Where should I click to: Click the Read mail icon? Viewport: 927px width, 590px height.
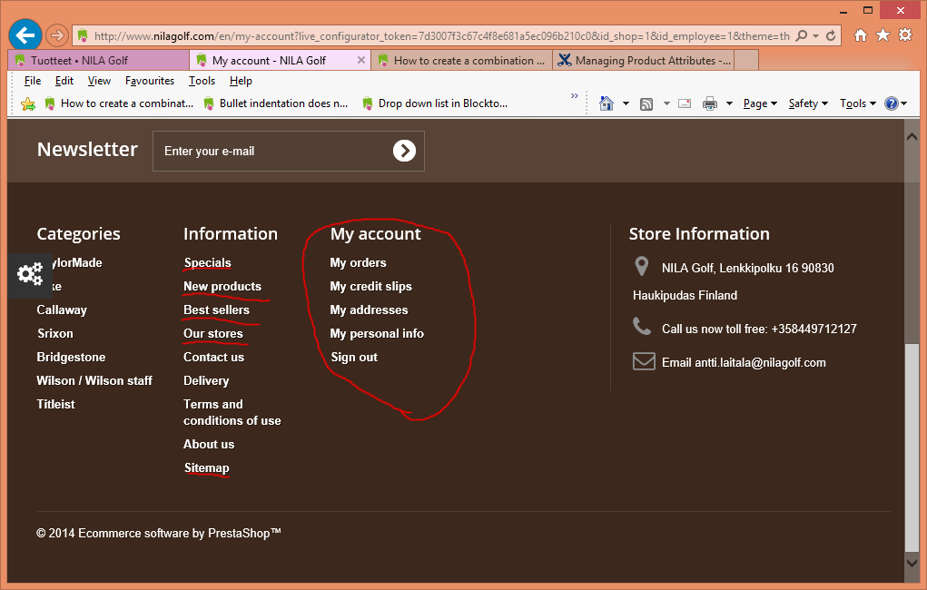pyautogui.click(x=685, y=103)
